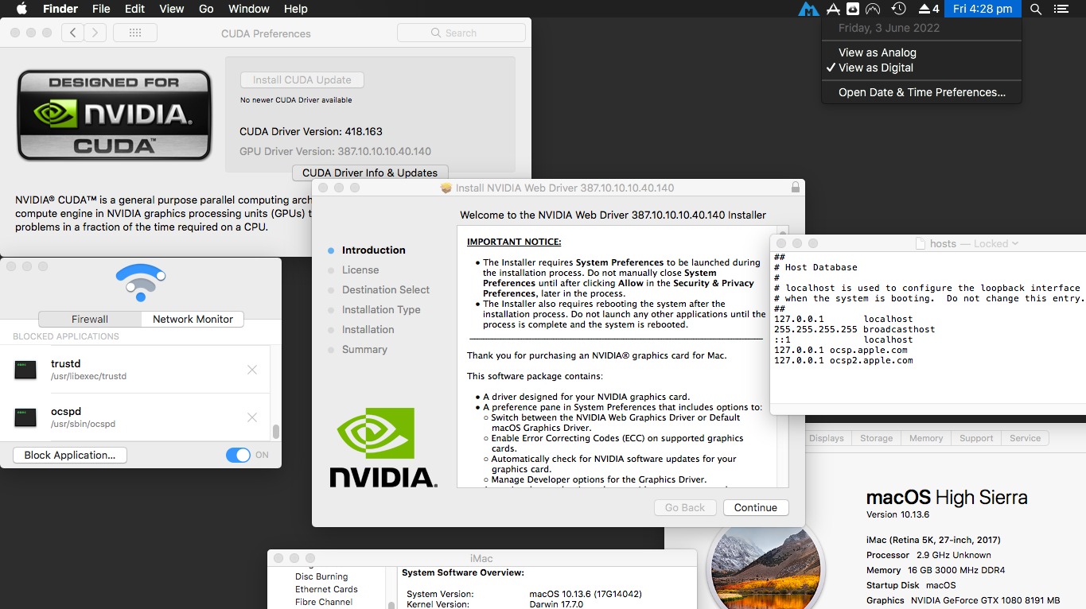
Task: Click the Destination Select installer step
Action: [x=386, y=289]
